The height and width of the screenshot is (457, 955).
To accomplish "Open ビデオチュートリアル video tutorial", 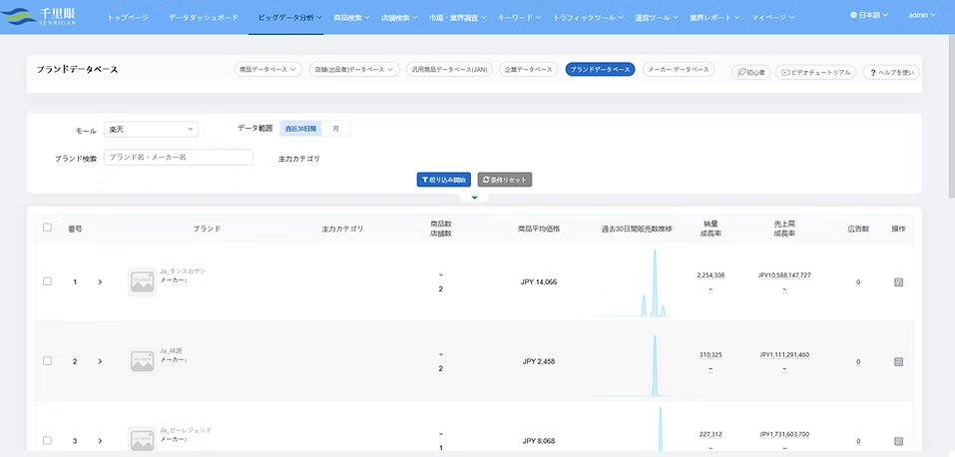I will pyautogui.click(x=815, y=72).
